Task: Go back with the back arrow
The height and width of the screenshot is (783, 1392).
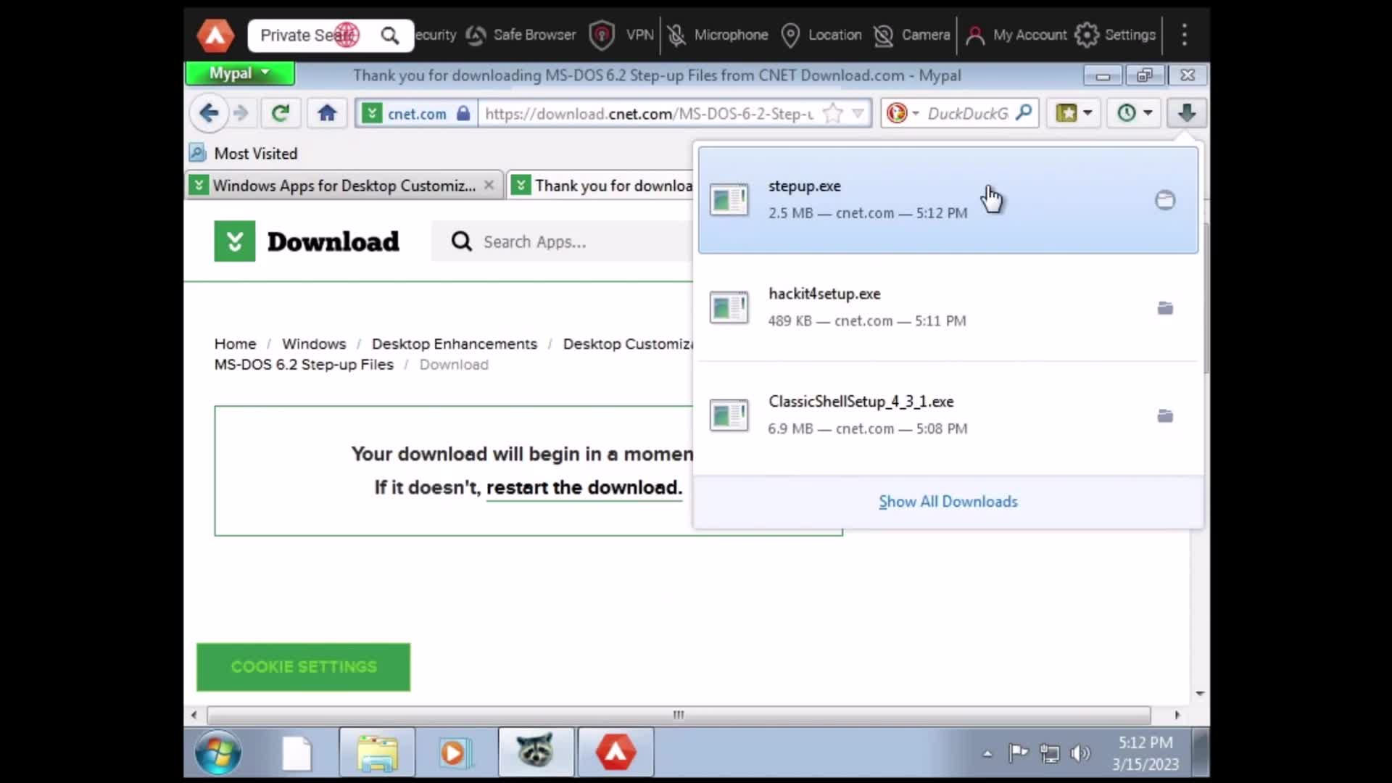Action: click(209, 113)
